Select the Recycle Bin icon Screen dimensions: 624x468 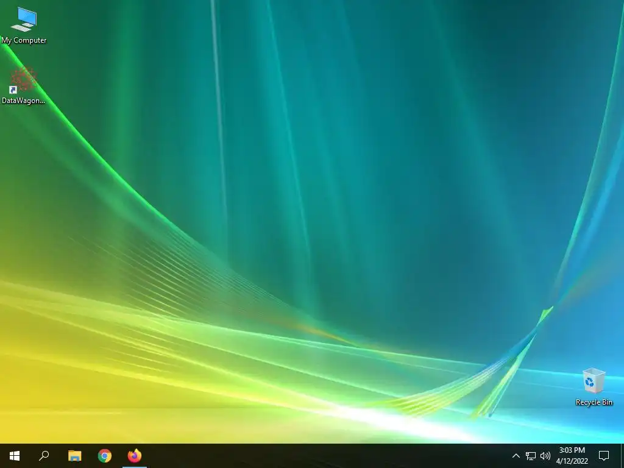(x=594, y=387)
